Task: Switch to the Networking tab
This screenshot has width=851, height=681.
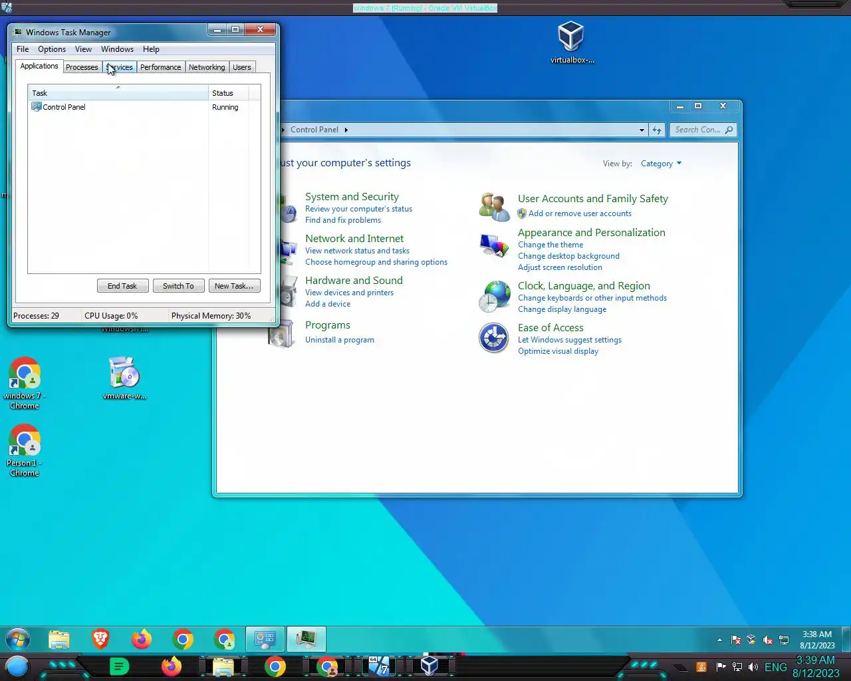Action: coord(207,67)
